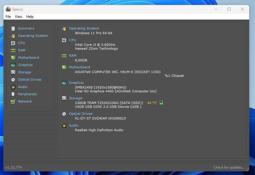Click the Storage hard drive icon in the sidebar
255x175 pixels.
tap(13, 72)
